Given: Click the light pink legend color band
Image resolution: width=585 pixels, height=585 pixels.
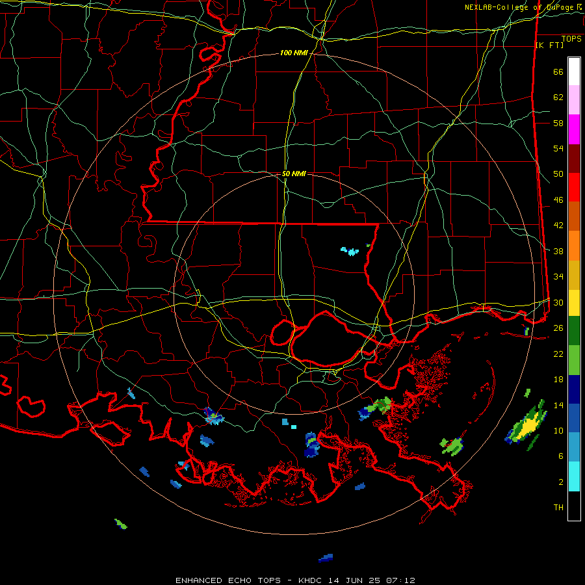Looking at the screenshot, I should tap(574, 100).
